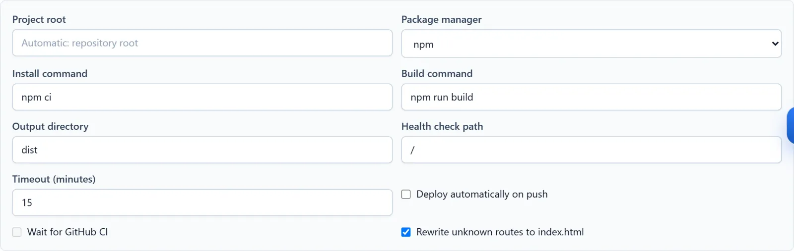The image size is (794, 251).
Task: Click the blue tab at right edge
Action: (791, 126)
